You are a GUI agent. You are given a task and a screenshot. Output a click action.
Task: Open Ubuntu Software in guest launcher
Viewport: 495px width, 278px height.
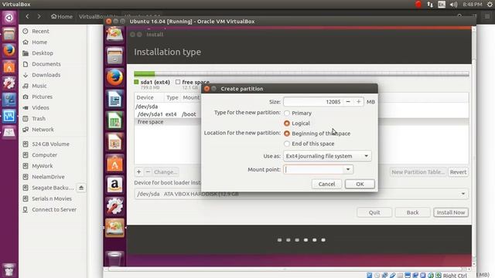point(114,164)
